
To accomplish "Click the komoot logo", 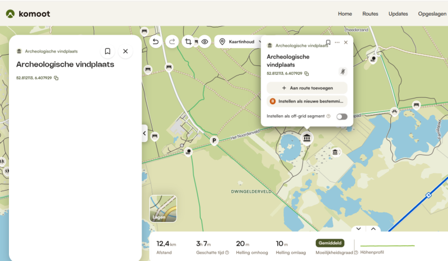I will [27, 13].
